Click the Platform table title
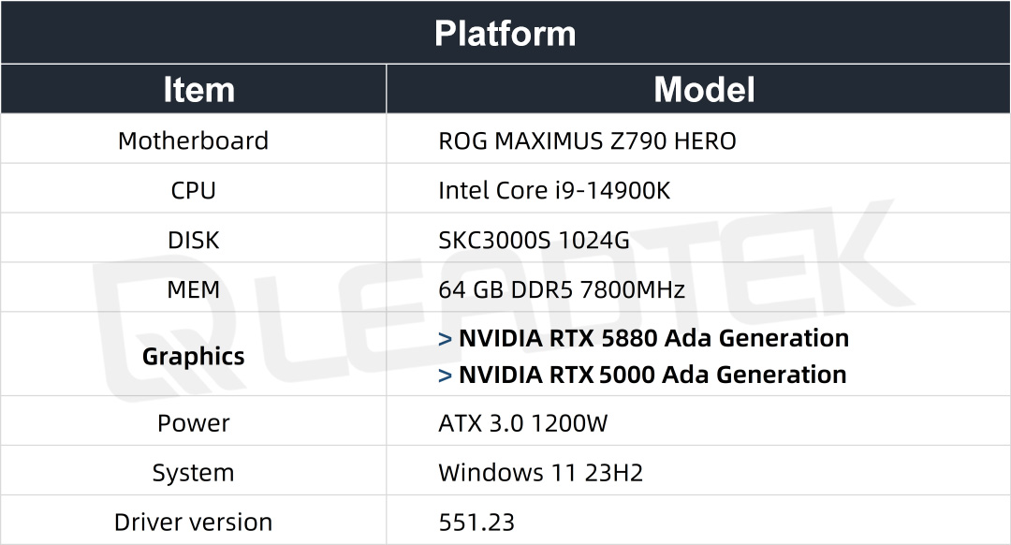This screenshot has width=1011, height=545. click(x=505, y=33)
